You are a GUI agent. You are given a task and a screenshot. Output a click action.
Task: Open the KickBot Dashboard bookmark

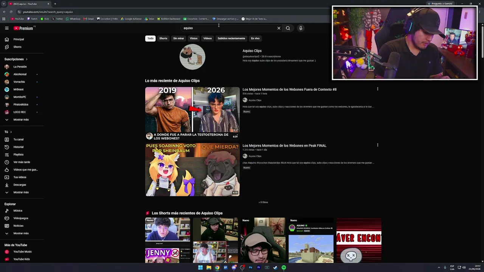(x=169, y=19)
